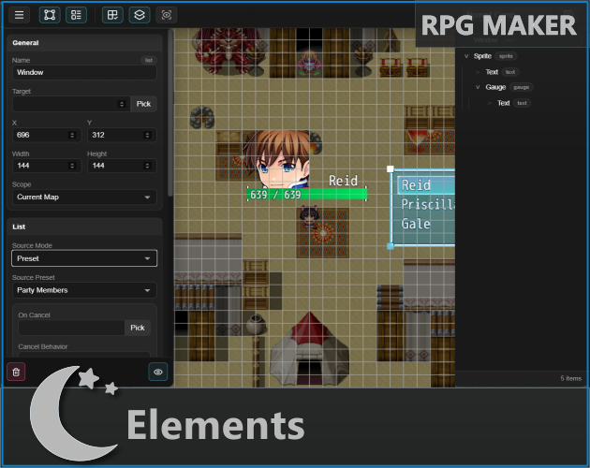
Task: Click the X position field showing 696
Action: [x=47, y=135]
